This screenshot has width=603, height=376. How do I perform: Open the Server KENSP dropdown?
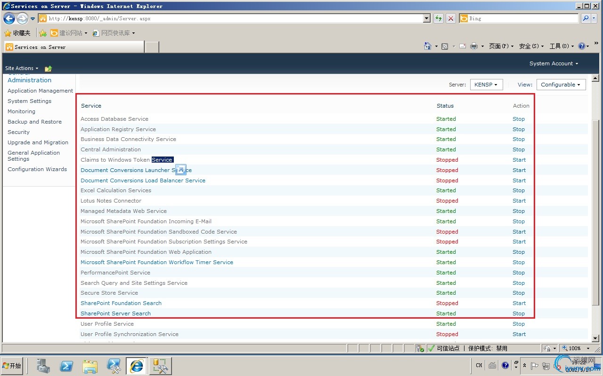point(486,85)
